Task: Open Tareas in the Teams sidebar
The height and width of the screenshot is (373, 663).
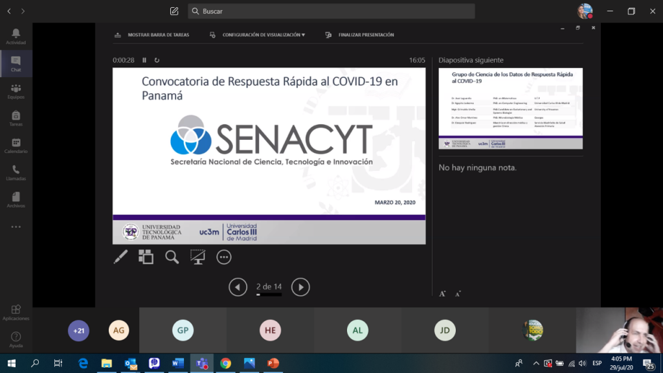Action: click(16, 118)
